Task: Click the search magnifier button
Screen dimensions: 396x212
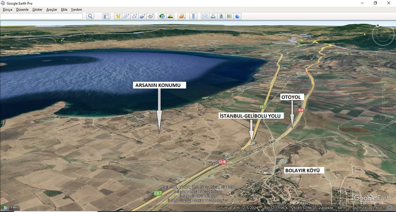Action: [x=90, y=16]
